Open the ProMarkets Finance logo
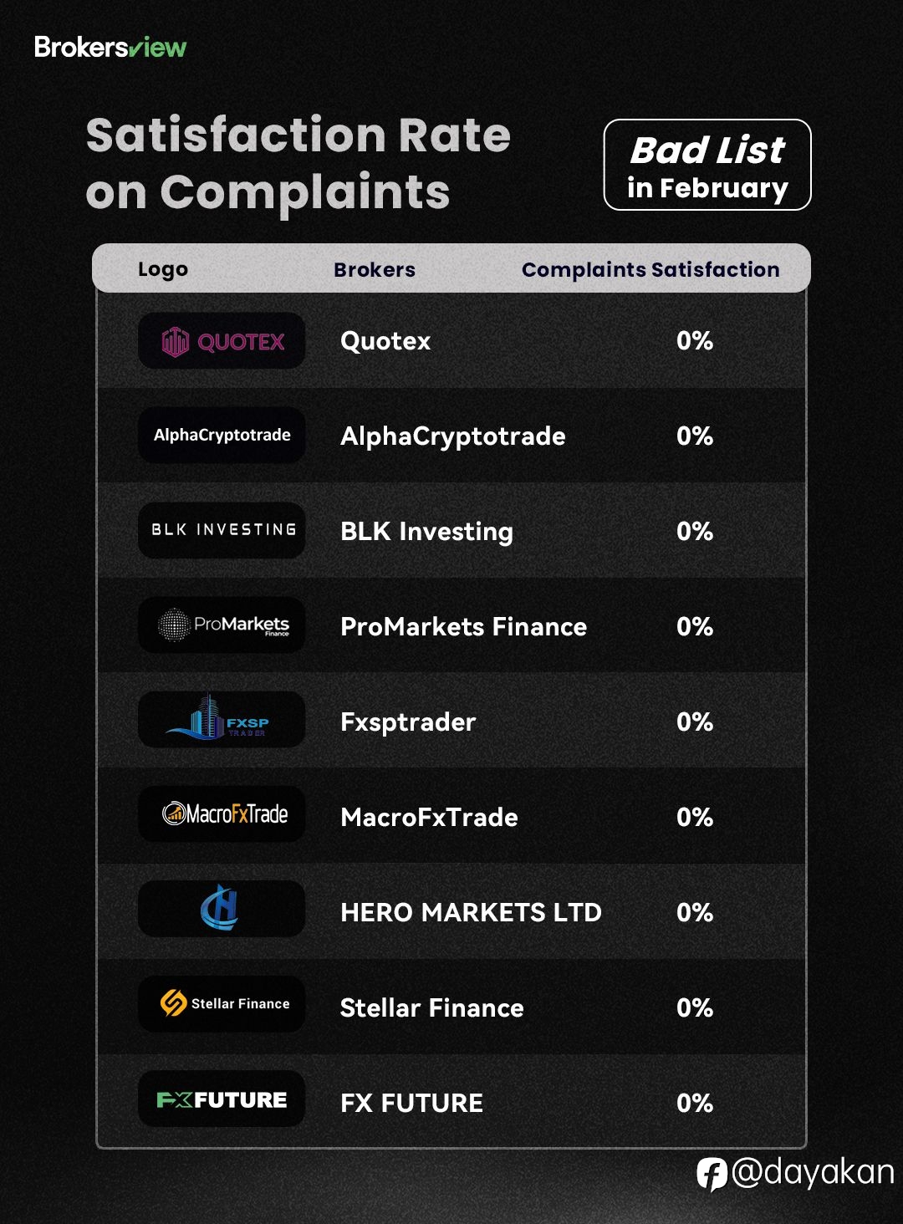Image resolution: width=903 pixels, height=1224 pixels. [x=222, y=625]
